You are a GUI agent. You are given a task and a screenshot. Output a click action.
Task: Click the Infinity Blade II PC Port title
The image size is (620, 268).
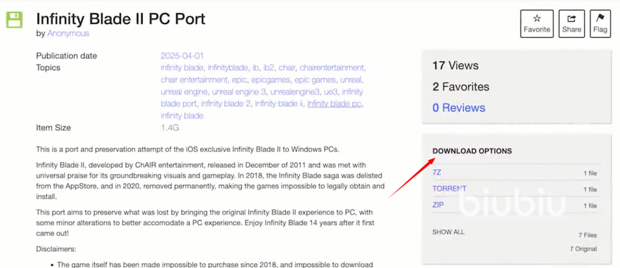(121, 19)
